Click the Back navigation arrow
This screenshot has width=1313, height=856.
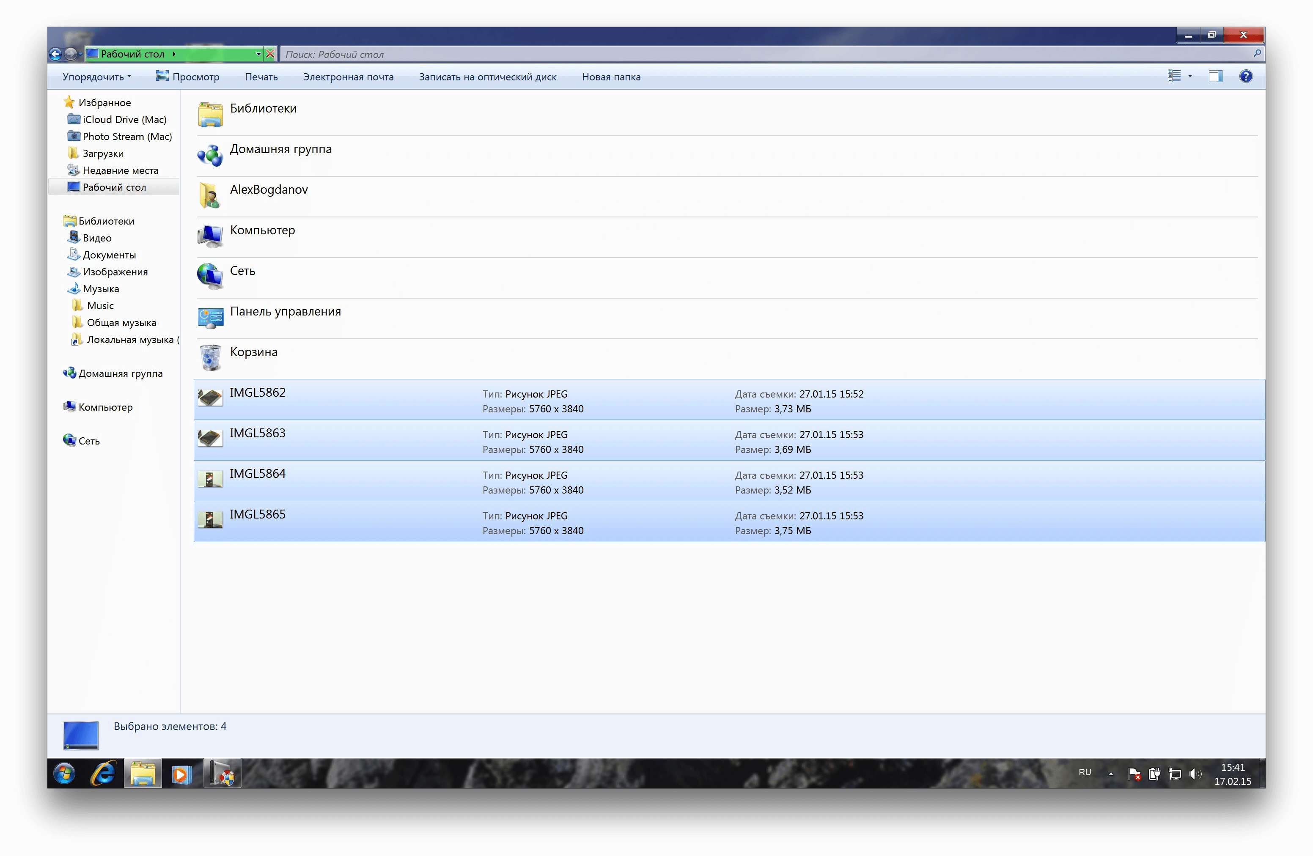click(55, 54)
